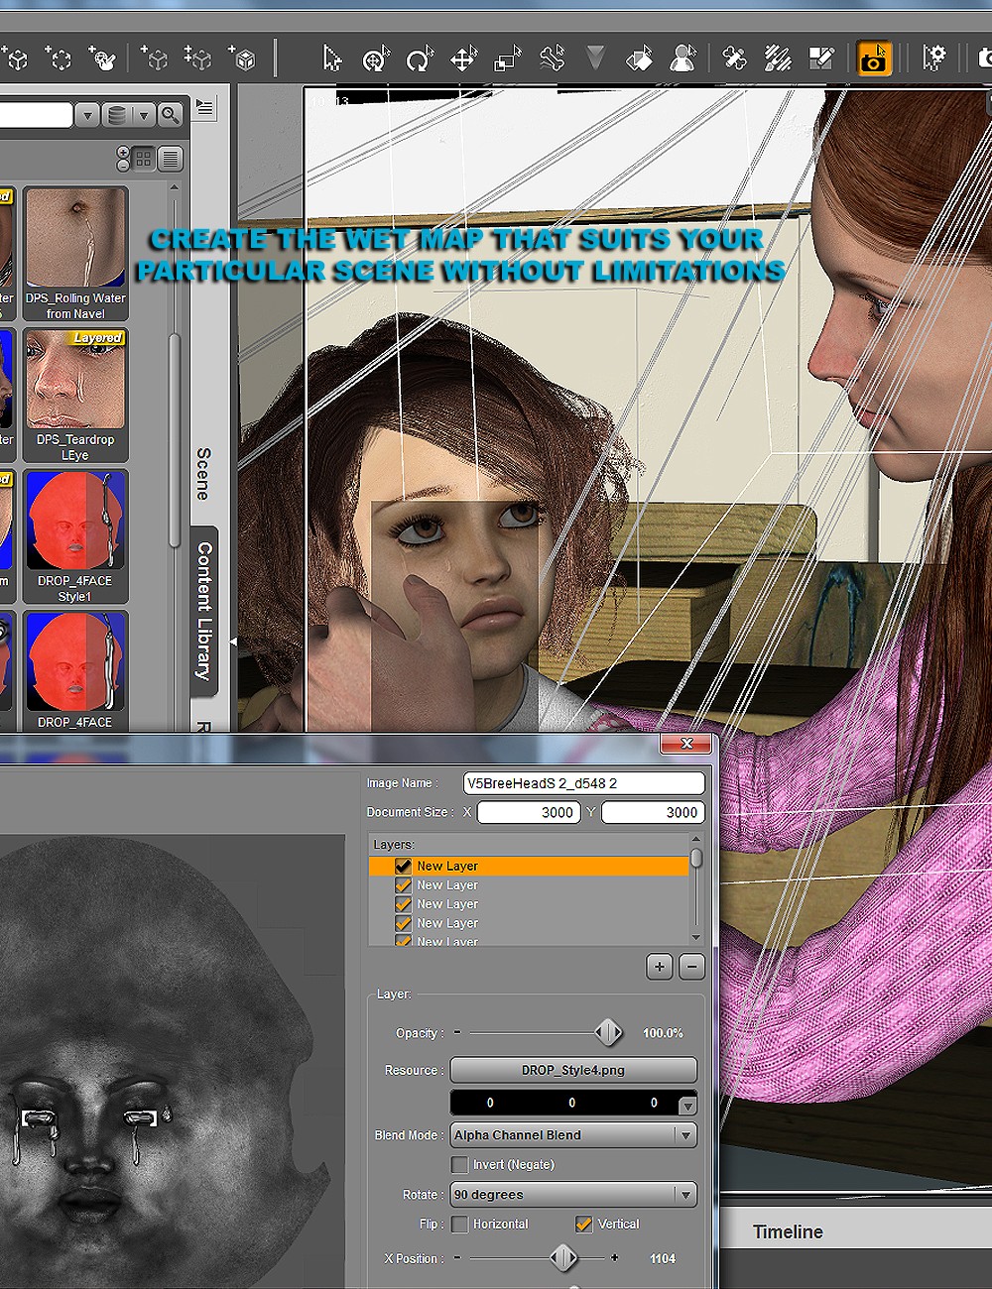Open Blend Mode Alpha Channel Blend dropdown
The image size is (992, 1289).
(x=573, y=1135)
